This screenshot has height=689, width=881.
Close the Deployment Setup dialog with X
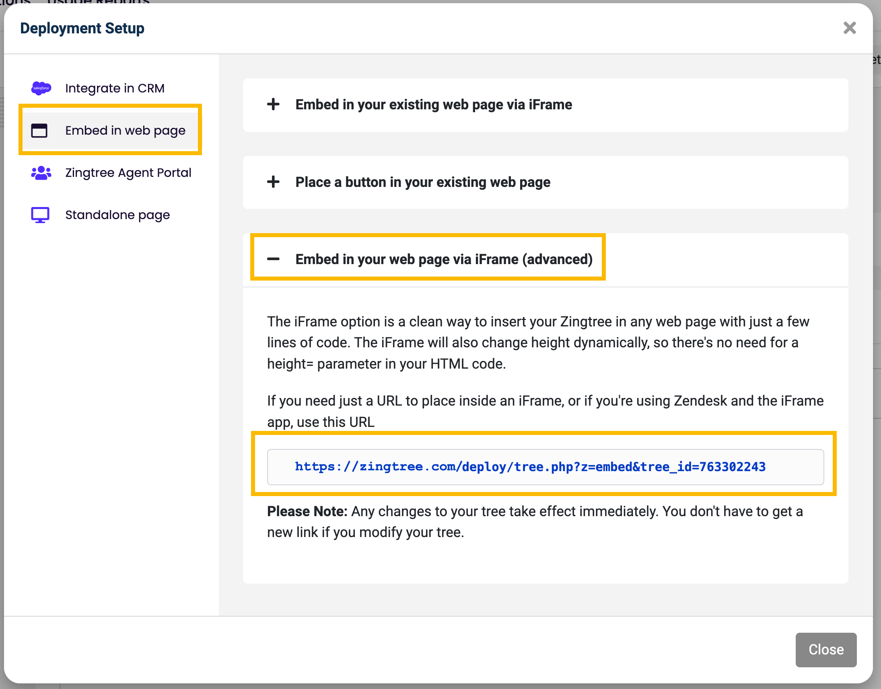coord(850,28)
